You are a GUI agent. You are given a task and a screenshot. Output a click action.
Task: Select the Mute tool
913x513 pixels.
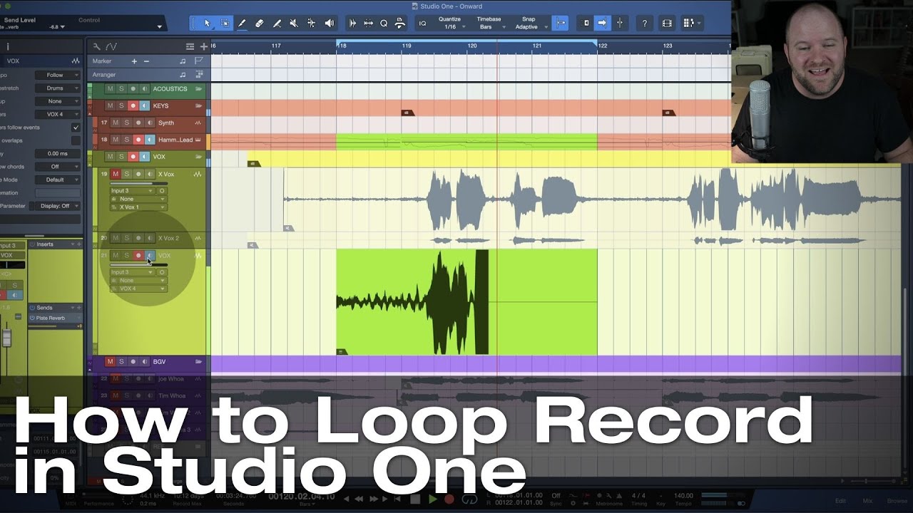coord(294,23)
